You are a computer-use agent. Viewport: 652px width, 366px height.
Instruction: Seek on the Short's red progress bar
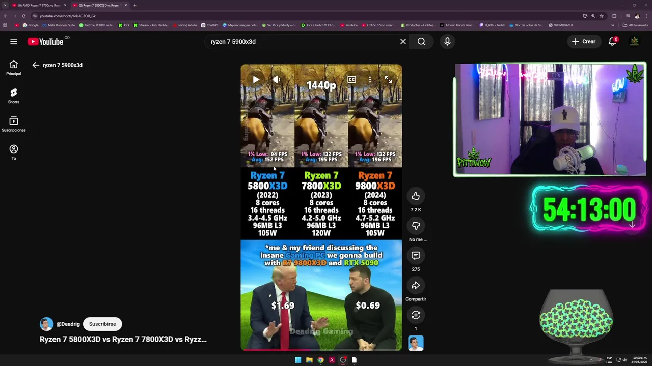(321, 350)
